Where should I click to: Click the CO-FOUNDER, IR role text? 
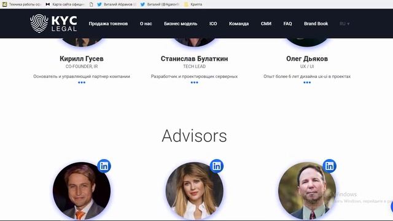pos(82,66)
